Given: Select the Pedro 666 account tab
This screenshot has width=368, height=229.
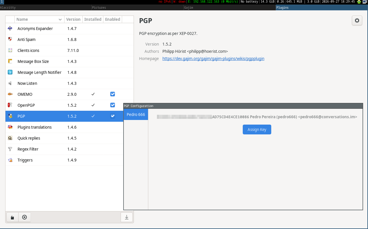Looking at the screenshot, I should click(136, 114).
